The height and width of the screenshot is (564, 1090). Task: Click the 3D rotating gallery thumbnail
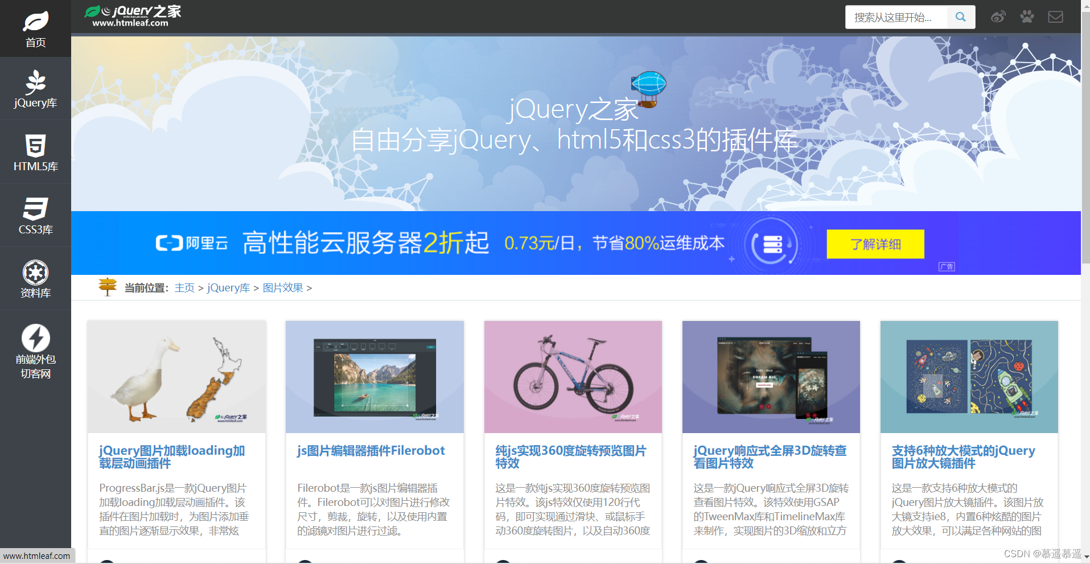pyautogui.click(x=771, y=377)
